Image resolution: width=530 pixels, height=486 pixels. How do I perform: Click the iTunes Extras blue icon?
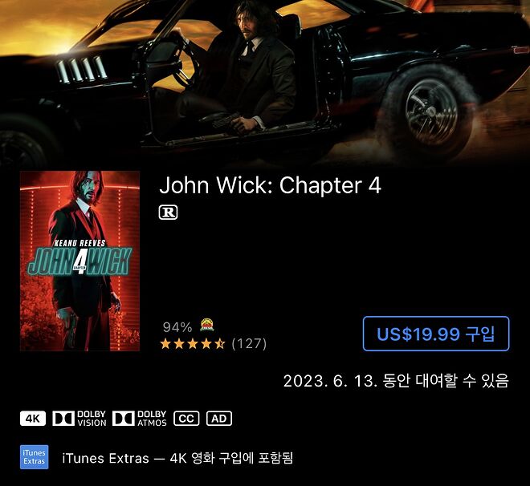pyautogui.click(x=35, y=457)
